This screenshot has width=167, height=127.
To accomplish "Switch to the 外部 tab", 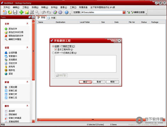I will (x=52, y=18).
